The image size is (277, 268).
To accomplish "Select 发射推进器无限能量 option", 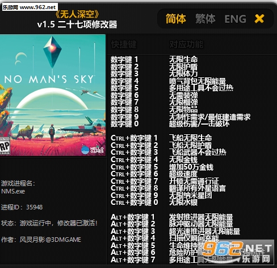I will click(x=201, y=217).
